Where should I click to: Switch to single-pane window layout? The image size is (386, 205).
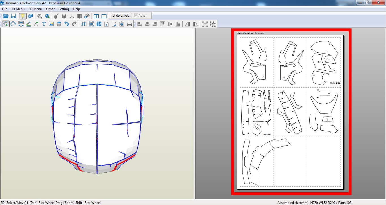104,16
